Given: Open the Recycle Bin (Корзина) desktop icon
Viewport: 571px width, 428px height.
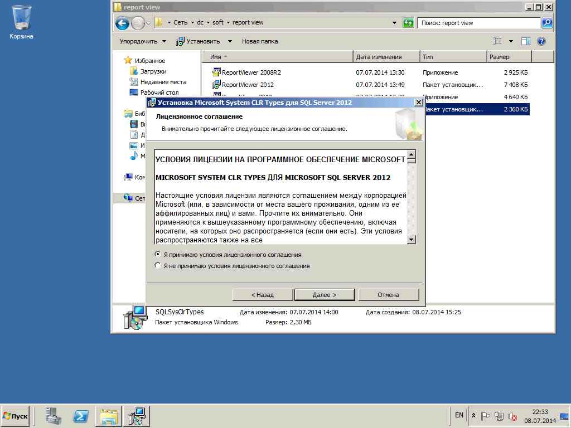Looking at the screenshot, I should [21, 22].
